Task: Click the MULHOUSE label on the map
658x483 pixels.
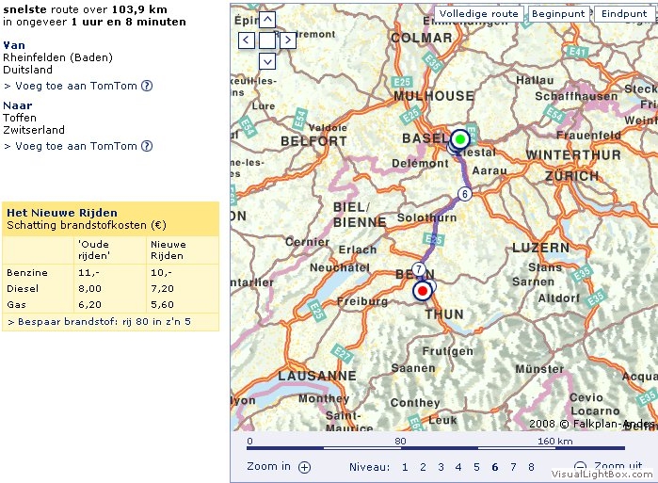Action: [x=434, y=96]
